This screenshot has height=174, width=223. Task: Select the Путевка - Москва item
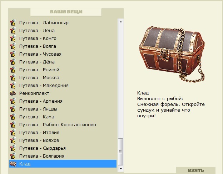point(63,77)
